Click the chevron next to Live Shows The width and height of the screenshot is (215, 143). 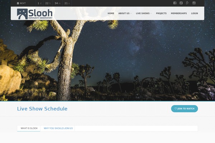point(151,14)
